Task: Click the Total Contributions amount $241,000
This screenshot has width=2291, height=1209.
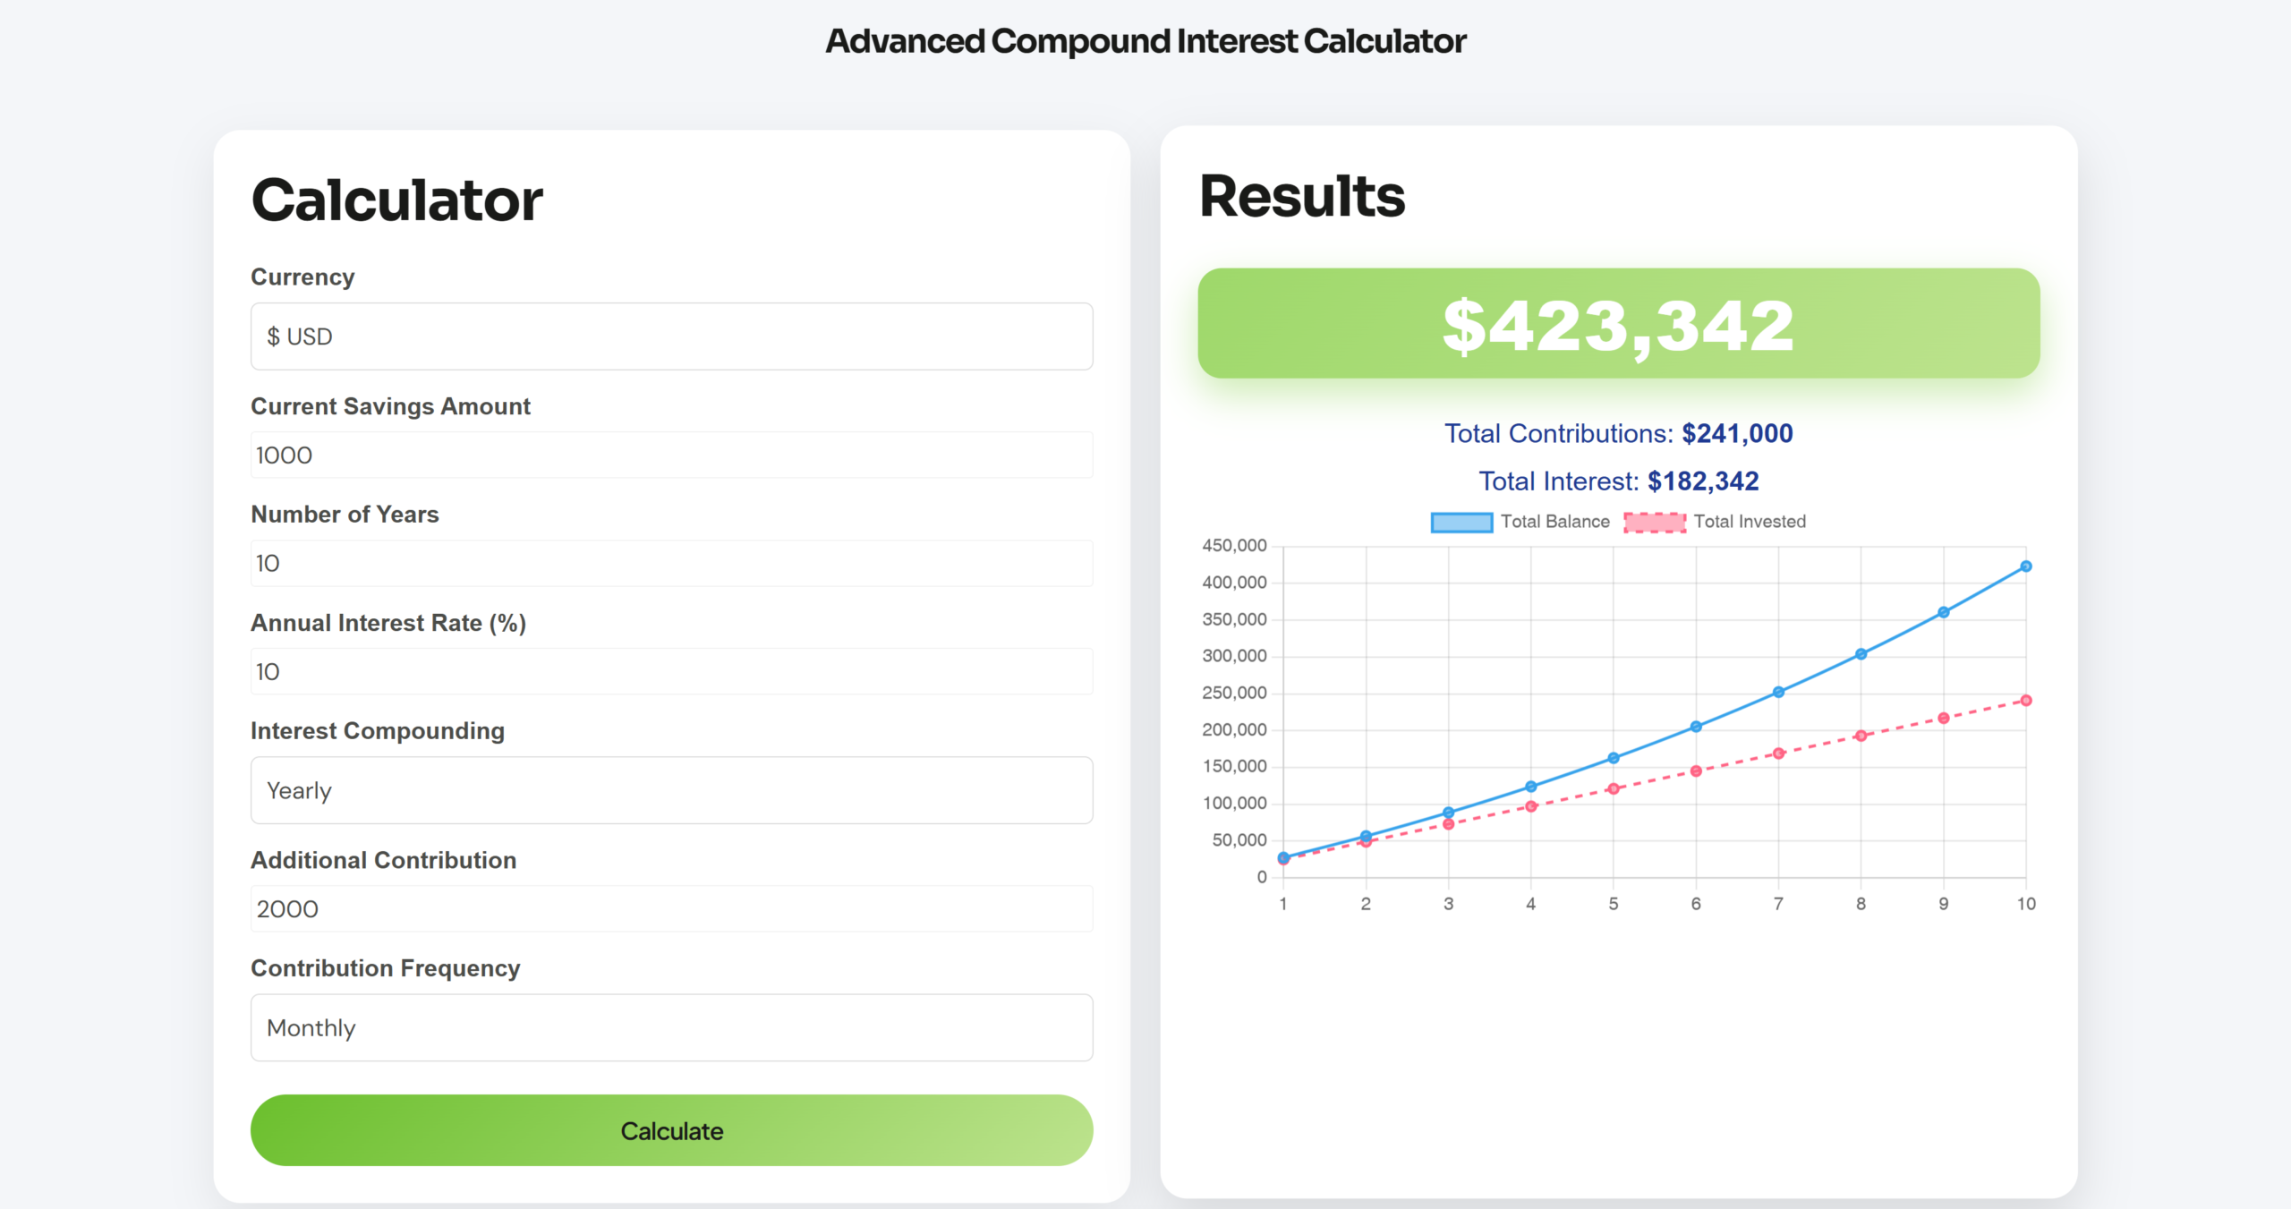Action: (x=1737, y=434)
